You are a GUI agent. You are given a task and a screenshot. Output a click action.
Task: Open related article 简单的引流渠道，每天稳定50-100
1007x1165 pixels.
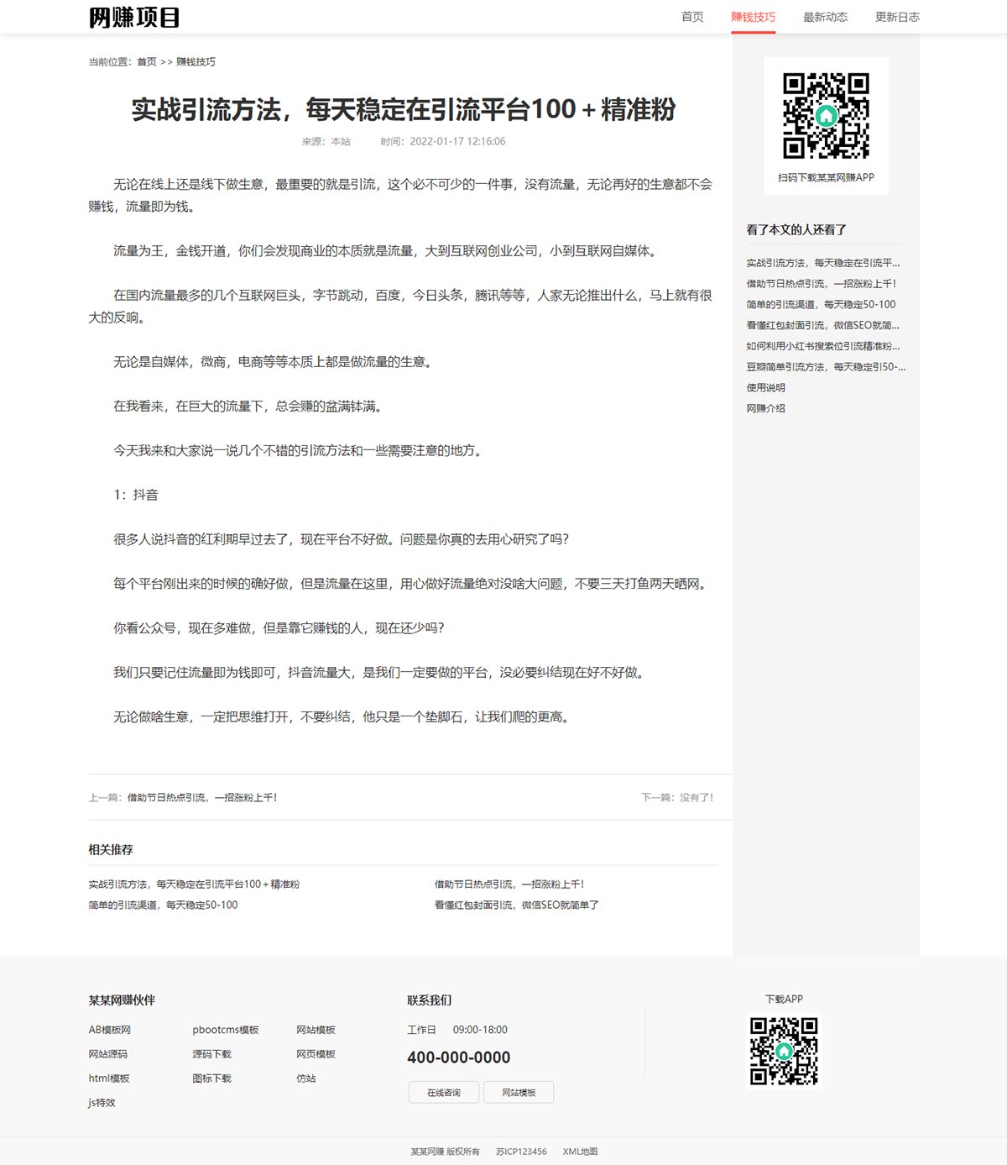coord(163,905)
